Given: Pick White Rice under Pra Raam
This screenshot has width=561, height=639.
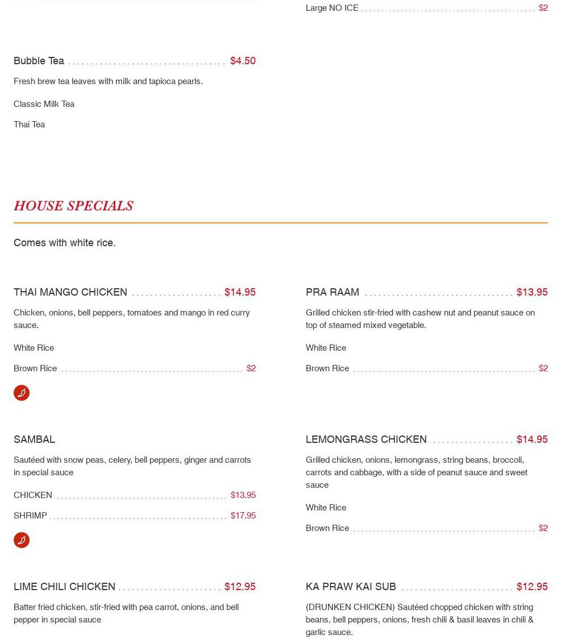Looking at the screenshot, I should point(326,348).
